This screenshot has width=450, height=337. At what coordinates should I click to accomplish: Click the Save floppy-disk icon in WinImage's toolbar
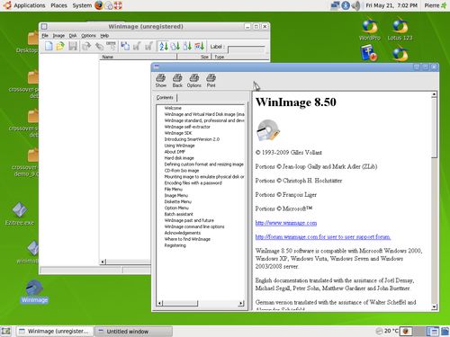[x=73, y=46]
